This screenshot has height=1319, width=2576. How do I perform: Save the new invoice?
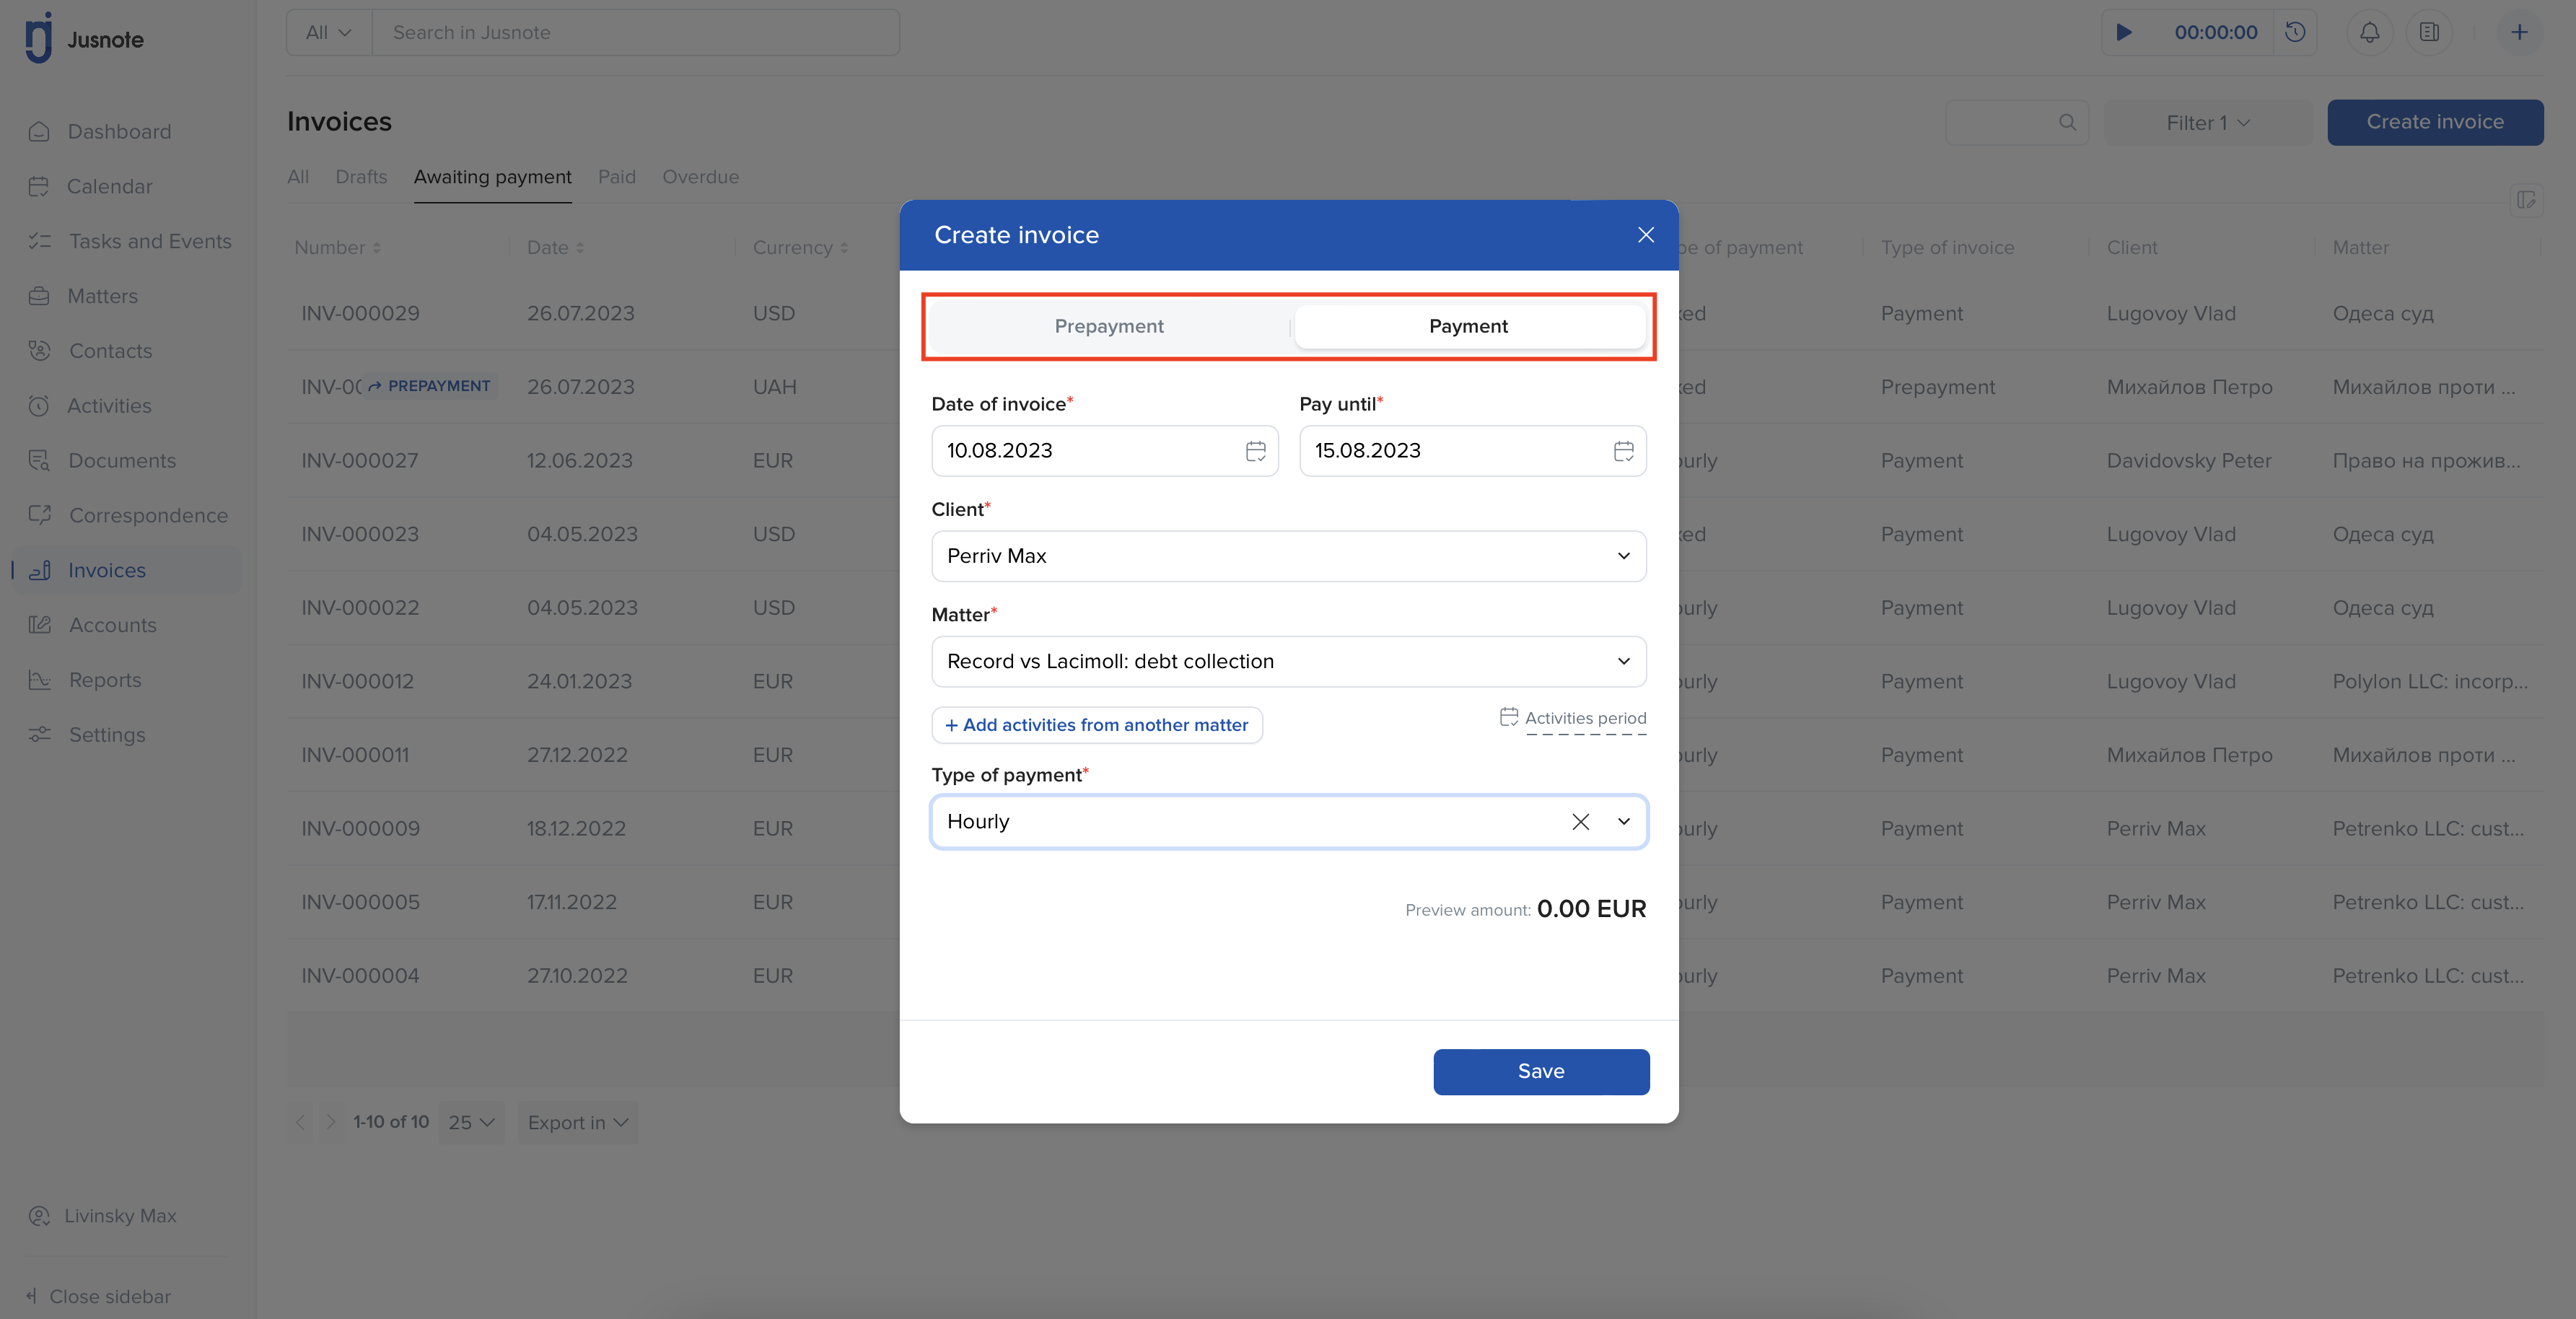click(1541, 1071)
